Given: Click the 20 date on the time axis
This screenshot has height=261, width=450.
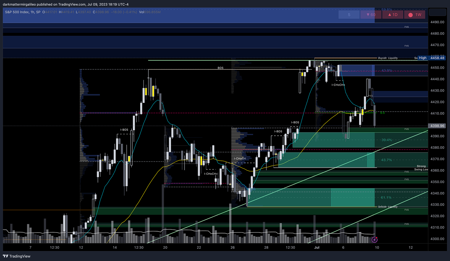Looking at the screenshot, I should click(x=165, y=247).
